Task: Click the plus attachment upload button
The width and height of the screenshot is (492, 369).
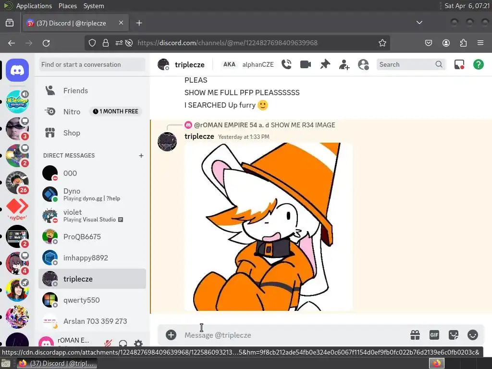Action: [x=171, y=335]
